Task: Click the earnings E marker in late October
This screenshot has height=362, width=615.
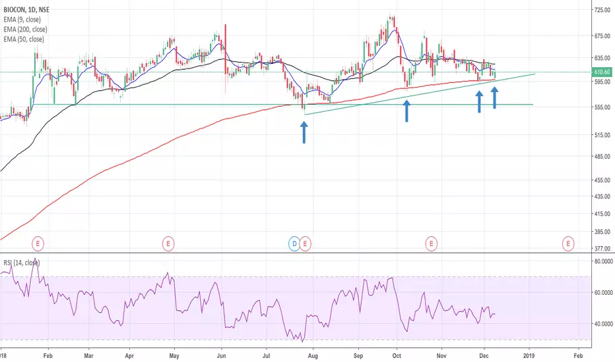Action: pos(432,244)
